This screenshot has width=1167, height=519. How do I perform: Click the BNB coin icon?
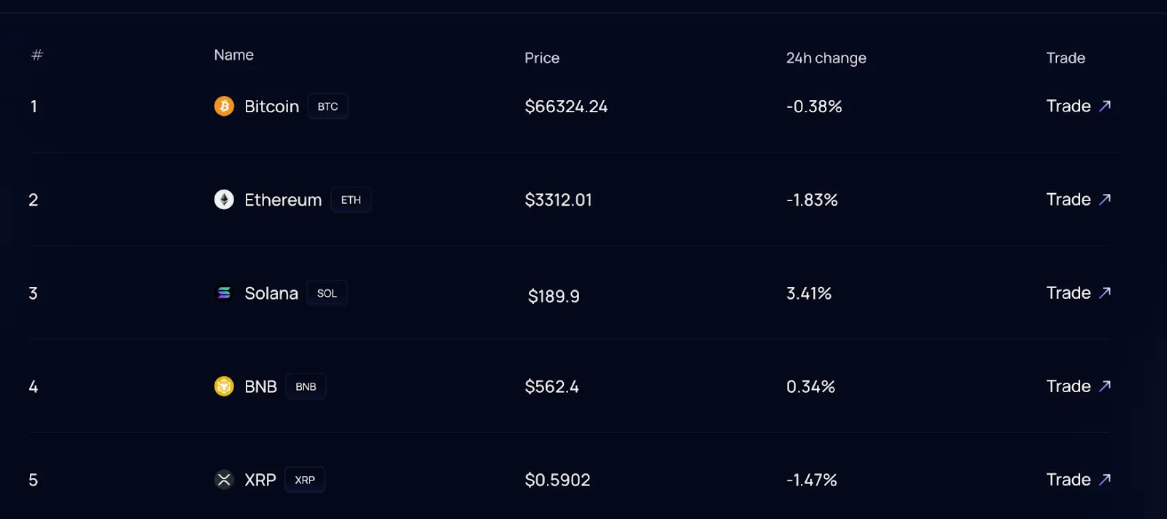click(x=224, y=386)
